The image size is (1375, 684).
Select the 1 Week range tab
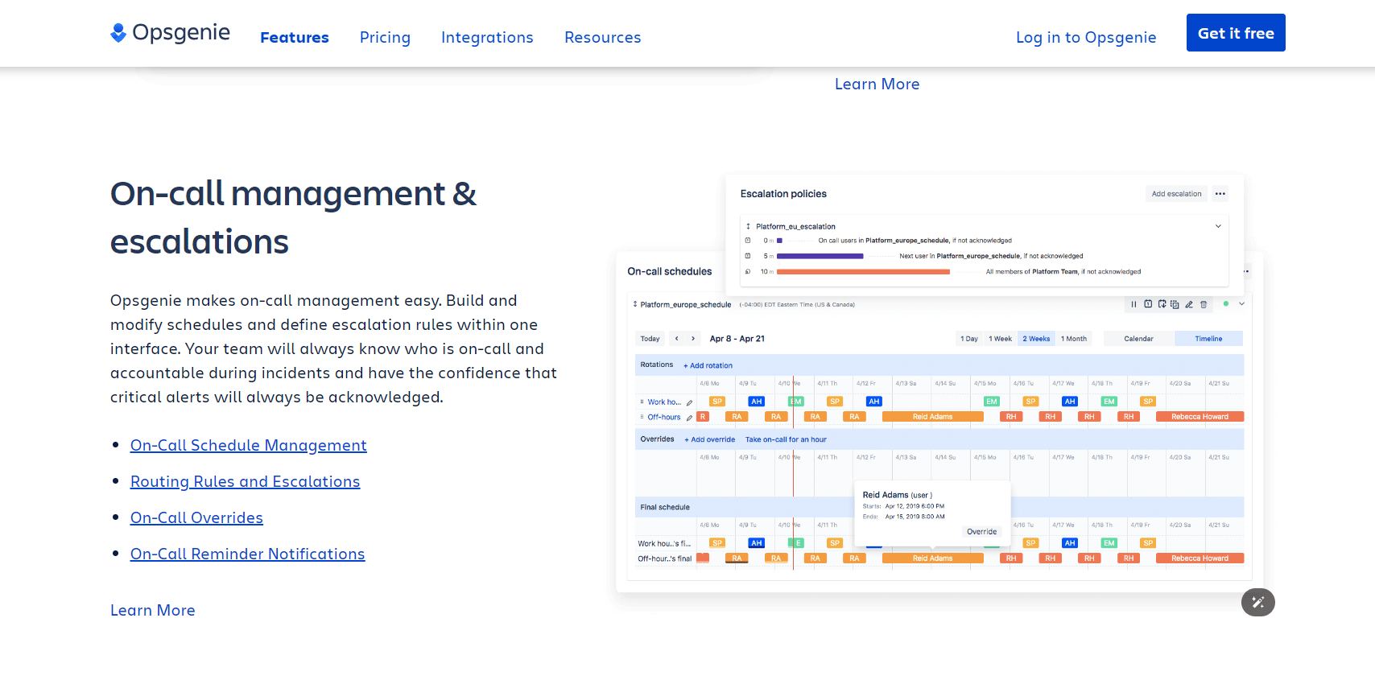click(1001, 339)
